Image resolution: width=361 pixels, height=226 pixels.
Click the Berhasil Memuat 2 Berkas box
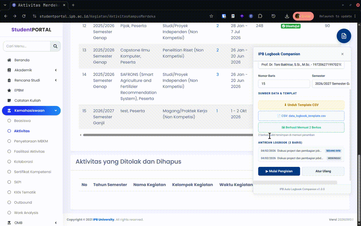[301, 128]
